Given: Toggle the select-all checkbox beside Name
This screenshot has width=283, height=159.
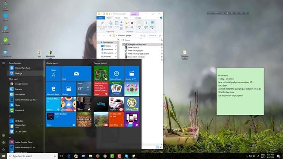Looking at the screenshot, I should click(123, 40).
